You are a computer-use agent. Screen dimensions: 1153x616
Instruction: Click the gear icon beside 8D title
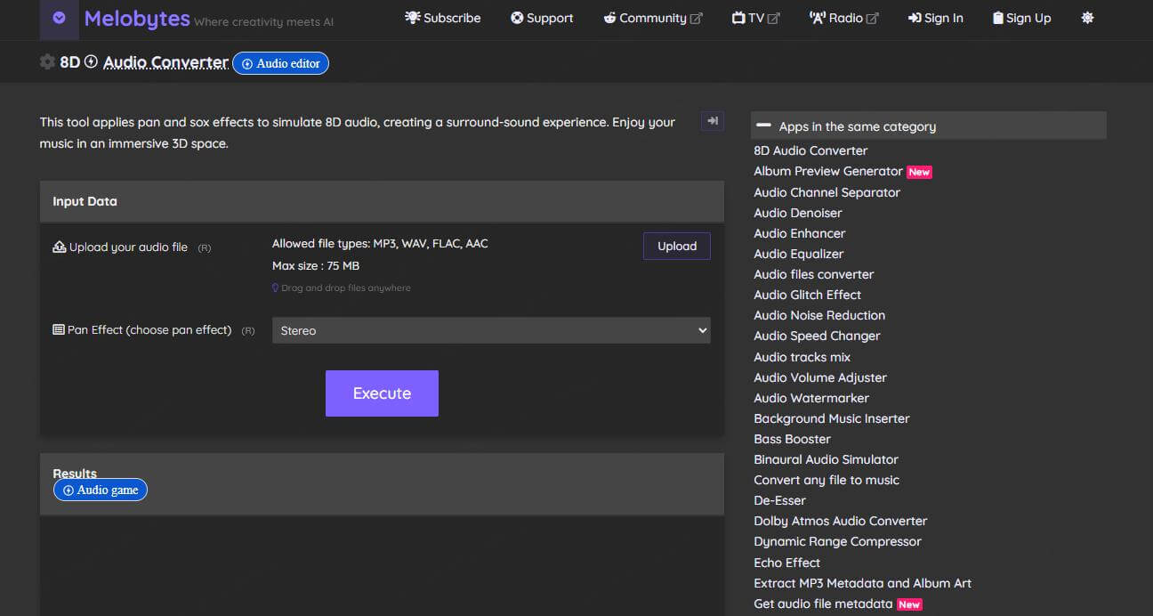[x=47, y=62]
